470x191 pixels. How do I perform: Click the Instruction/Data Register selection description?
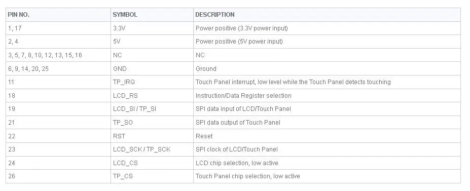pos(243,95)
